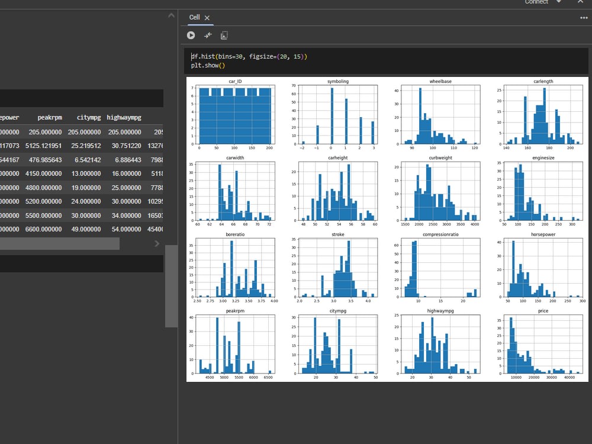The width and height of the screenshot is (592, 444).
Task: Close the Cell tab with its x
Action: (207, 18)
